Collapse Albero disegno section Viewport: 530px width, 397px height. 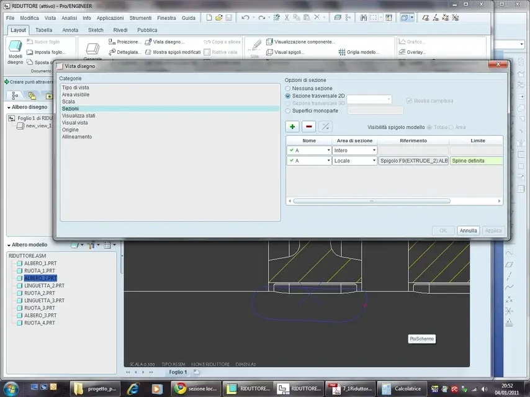tap(9, 107)
